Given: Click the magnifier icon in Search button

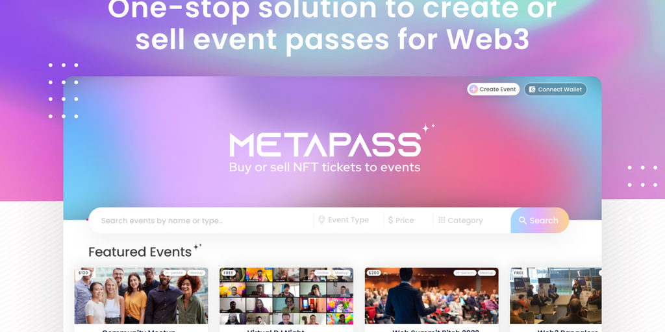Looking at the screenshot, I should coord(523,220).
